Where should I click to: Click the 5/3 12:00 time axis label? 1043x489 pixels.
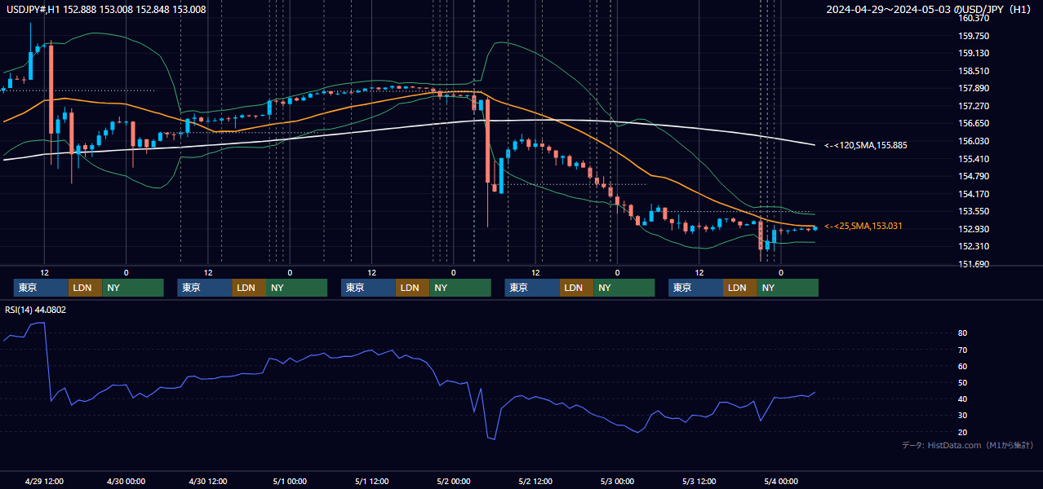point(699,481)
